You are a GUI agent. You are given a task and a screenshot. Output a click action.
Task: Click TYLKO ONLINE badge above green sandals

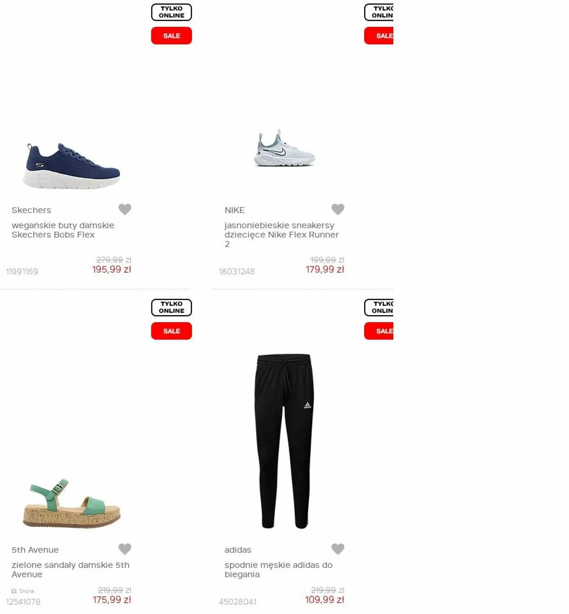click(x=172, y=308)
